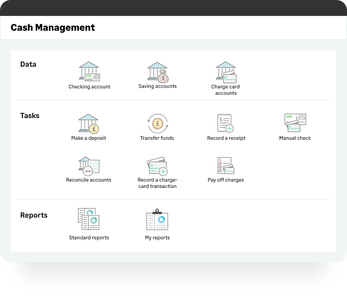Open the Reconcile accounts icon
The image size is (347, 296).
[89, 165]
